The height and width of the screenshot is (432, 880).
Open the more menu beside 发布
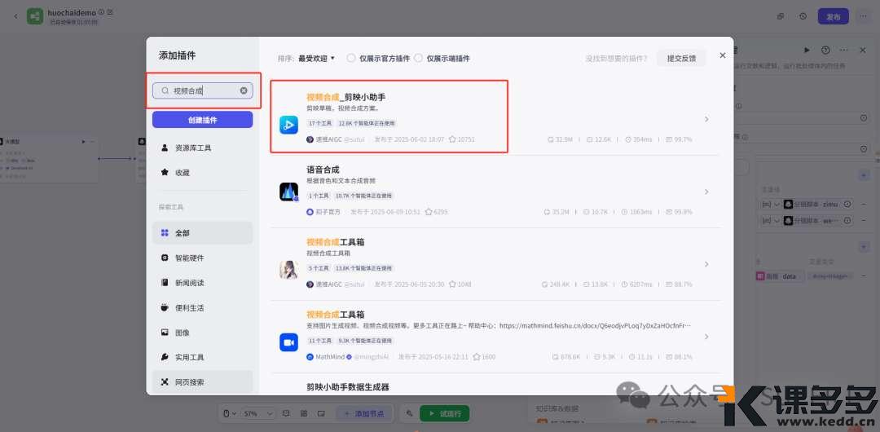pos(863,16)
